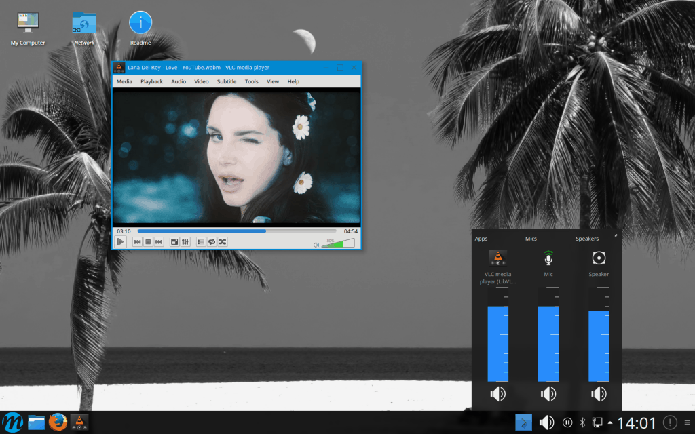The image size is (695, 434).
Task: Click the total time 04:54 label
Action: (x=351, y=231)
